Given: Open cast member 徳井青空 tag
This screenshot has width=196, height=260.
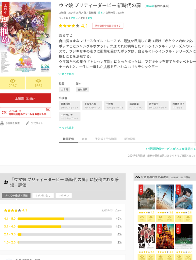Looking at the screenshot, I should pyautogui.click(x=158, y=106).
